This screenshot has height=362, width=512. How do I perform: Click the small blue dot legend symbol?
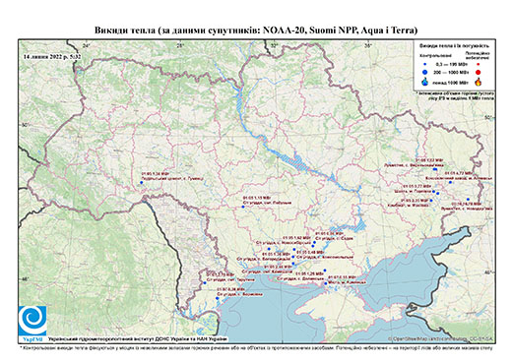[425, 65]
